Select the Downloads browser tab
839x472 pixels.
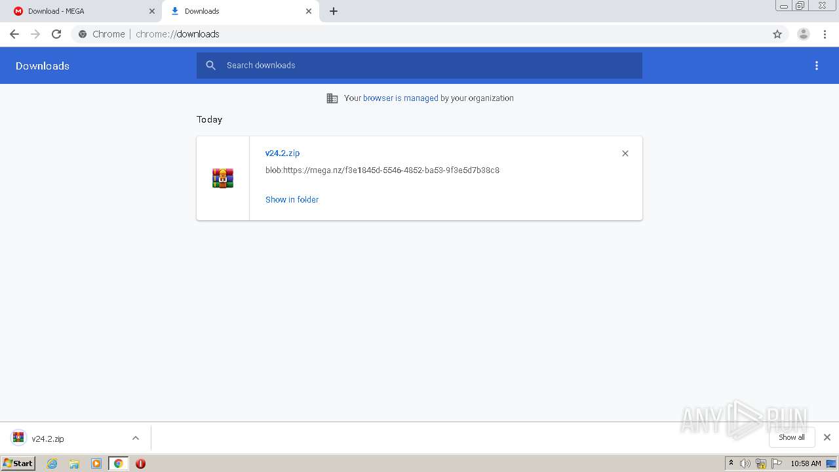coord(240,11)
